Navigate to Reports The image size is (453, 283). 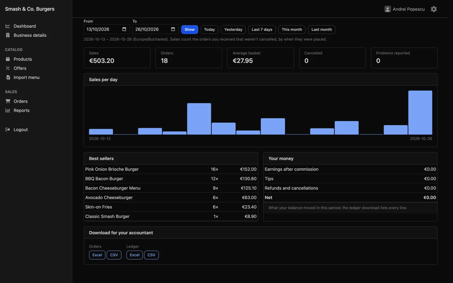tap(22, 110)
